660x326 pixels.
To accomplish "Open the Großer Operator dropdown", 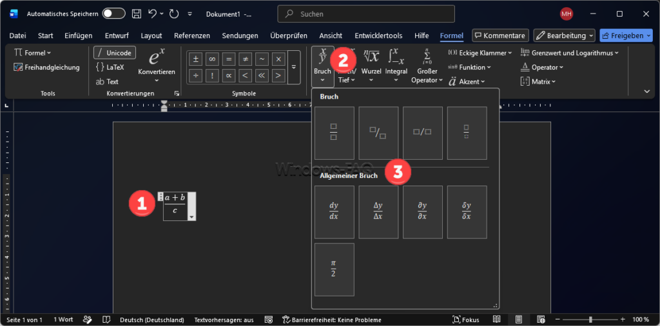I will point(427,66).
